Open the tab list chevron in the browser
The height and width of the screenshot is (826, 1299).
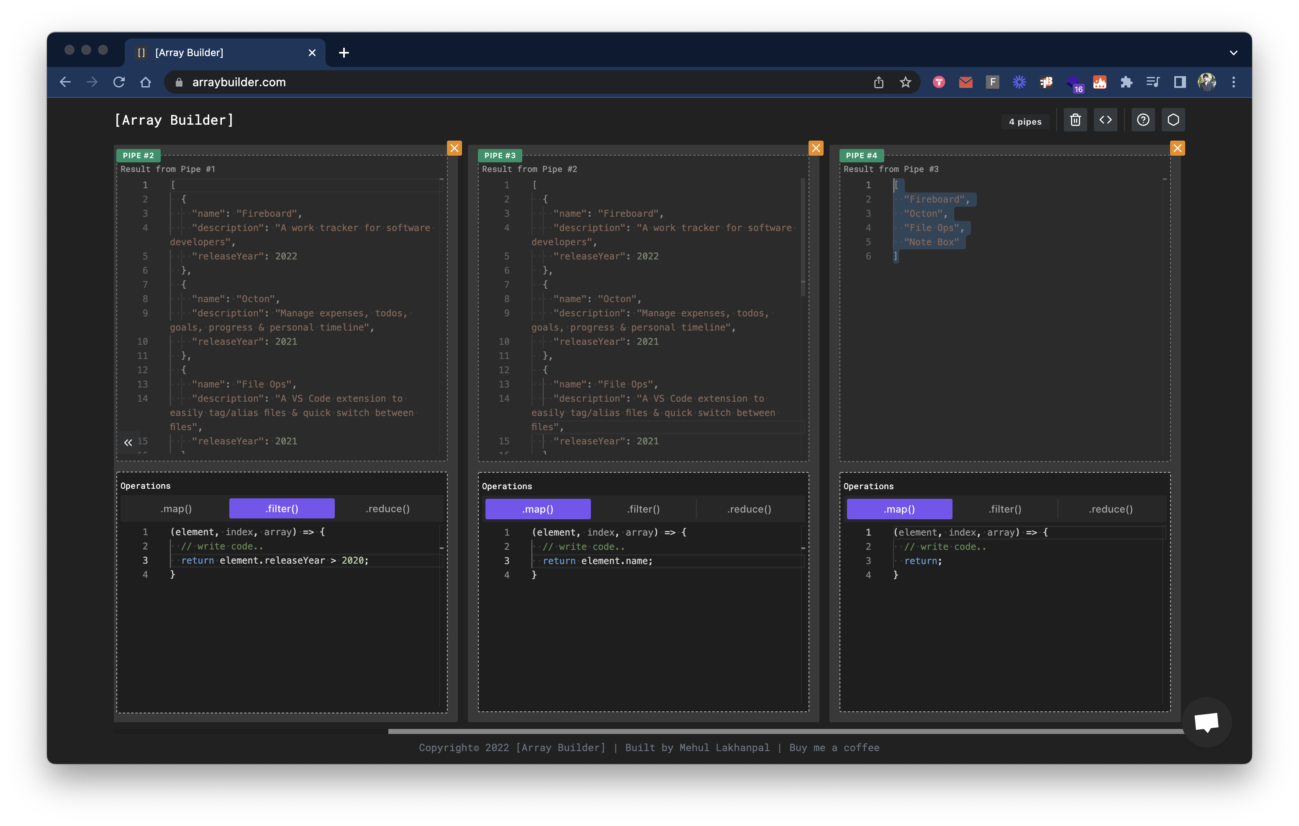[1233, 52]
